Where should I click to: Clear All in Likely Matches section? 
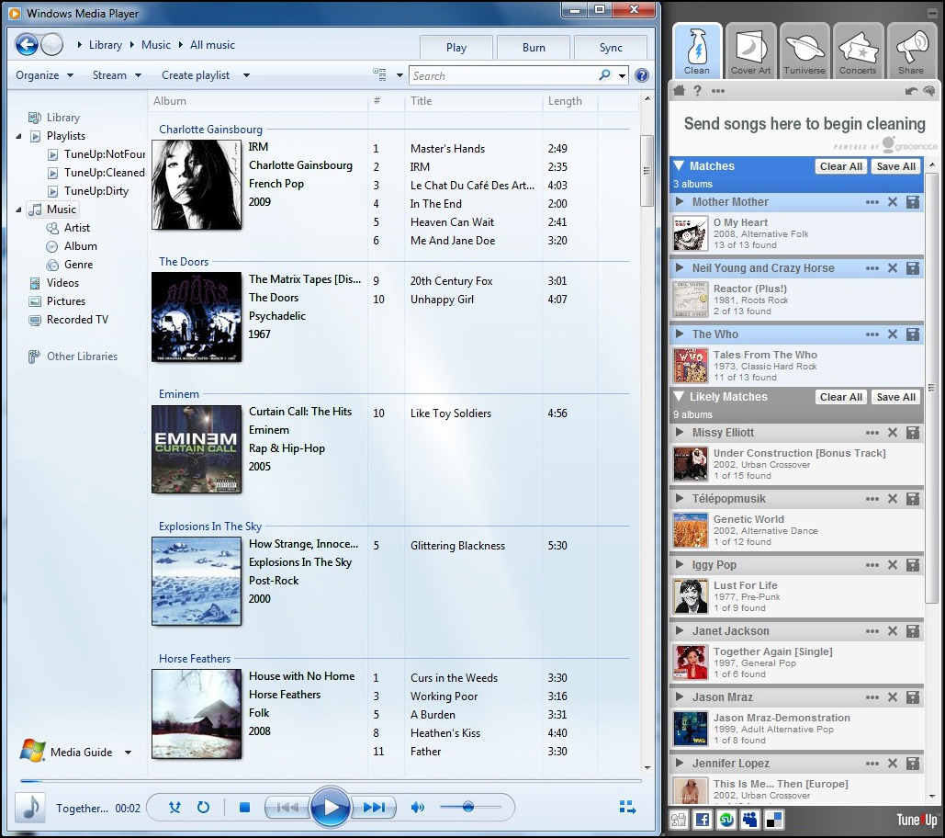click(x=840, y=397)
